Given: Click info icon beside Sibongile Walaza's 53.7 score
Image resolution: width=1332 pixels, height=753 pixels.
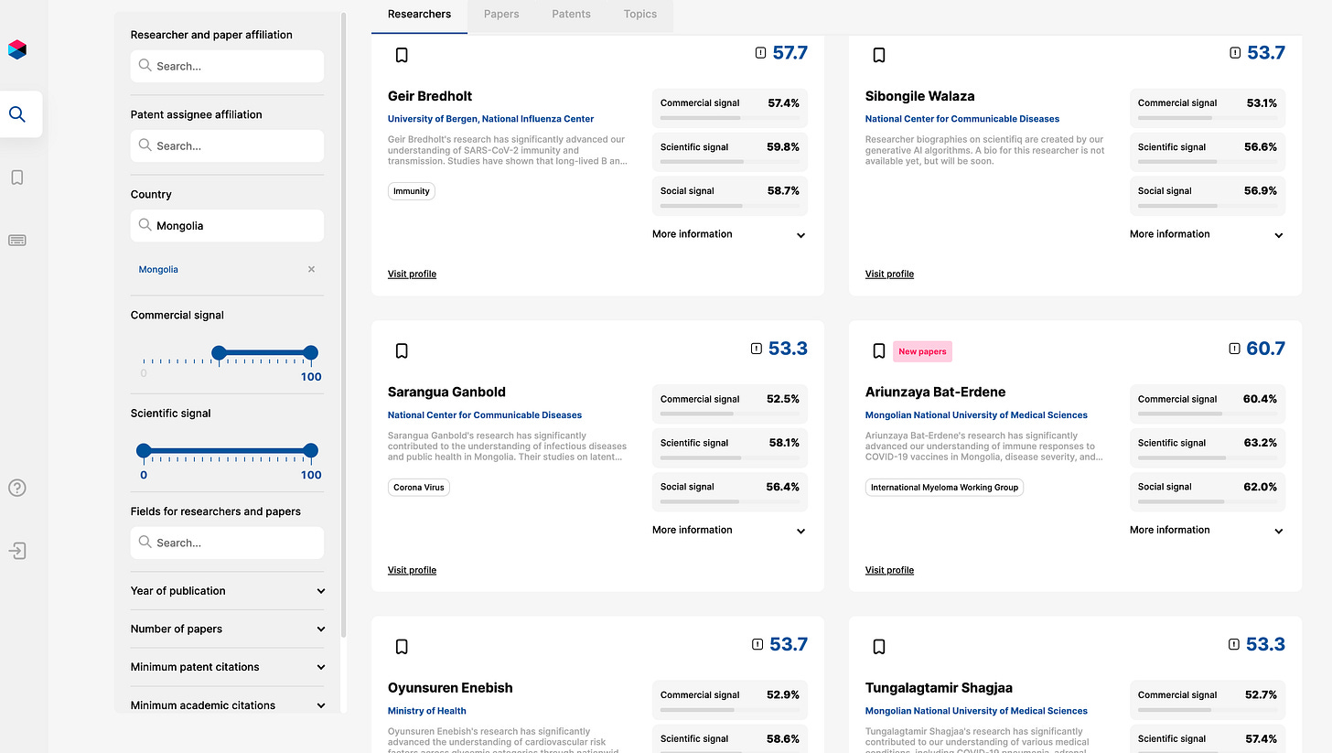Looking at the screenshot, I should click(1235, 53).
